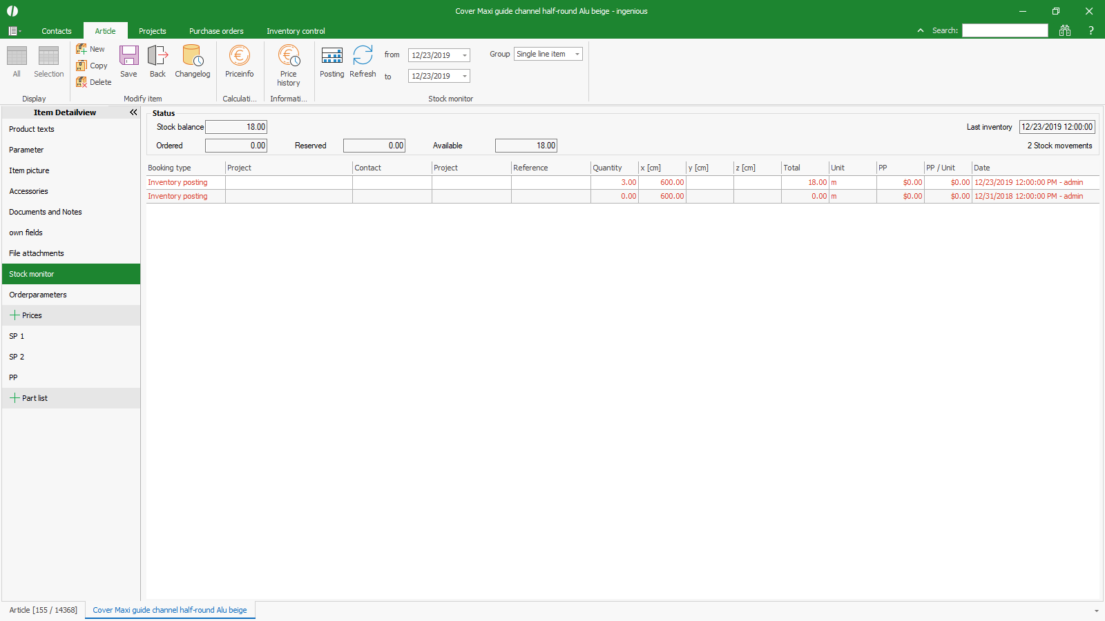Collapse the Item Detailview panel
The width and height of the screenshot is (1105, 621).
(133, 112)
